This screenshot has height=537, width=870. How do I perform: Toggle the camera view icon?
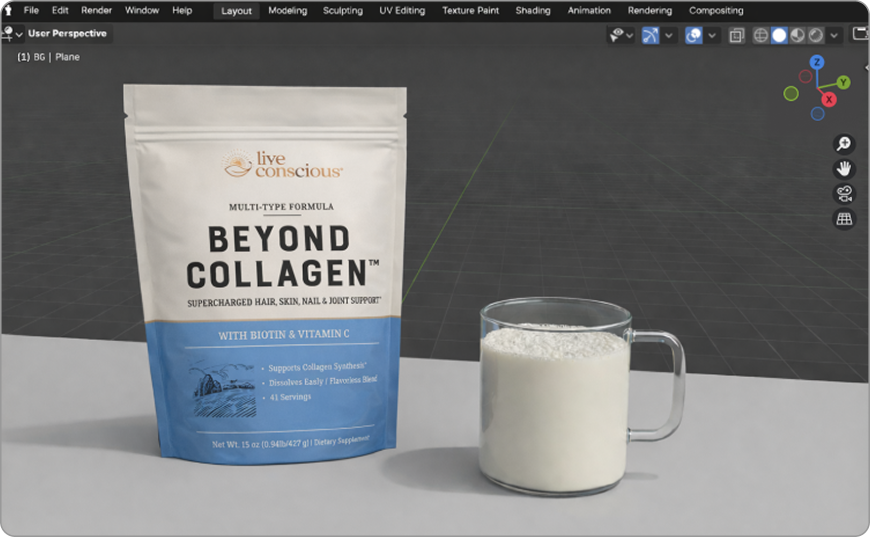pos(844,194)
